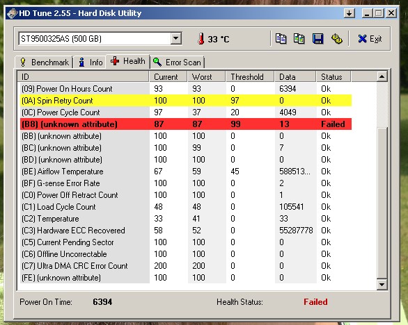
Task: Click the copy screenshot to clipboard icon
Action: tap(299, 39)
